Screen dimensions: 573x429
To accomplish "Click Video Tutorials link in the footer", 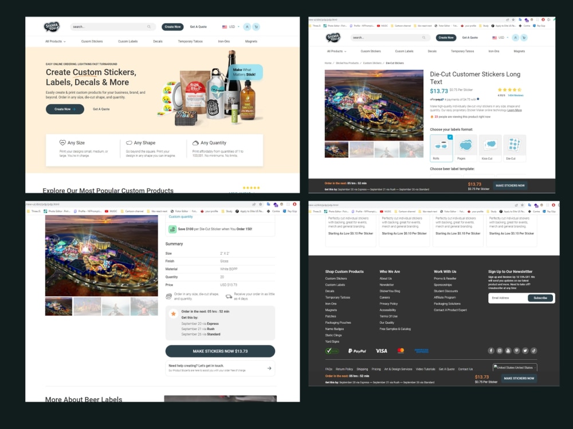I will pos(425,369).
